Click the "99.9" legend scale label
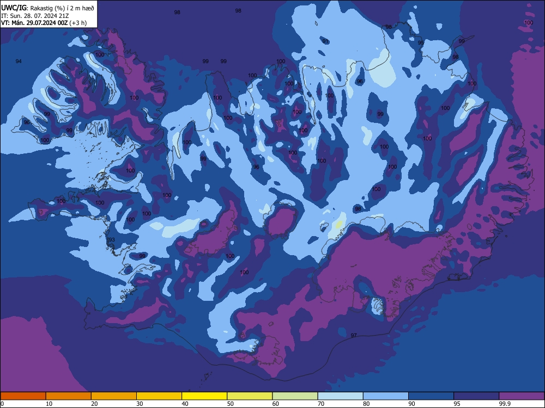This screenshot has width=545, height=408. click(x=505, y=404)
